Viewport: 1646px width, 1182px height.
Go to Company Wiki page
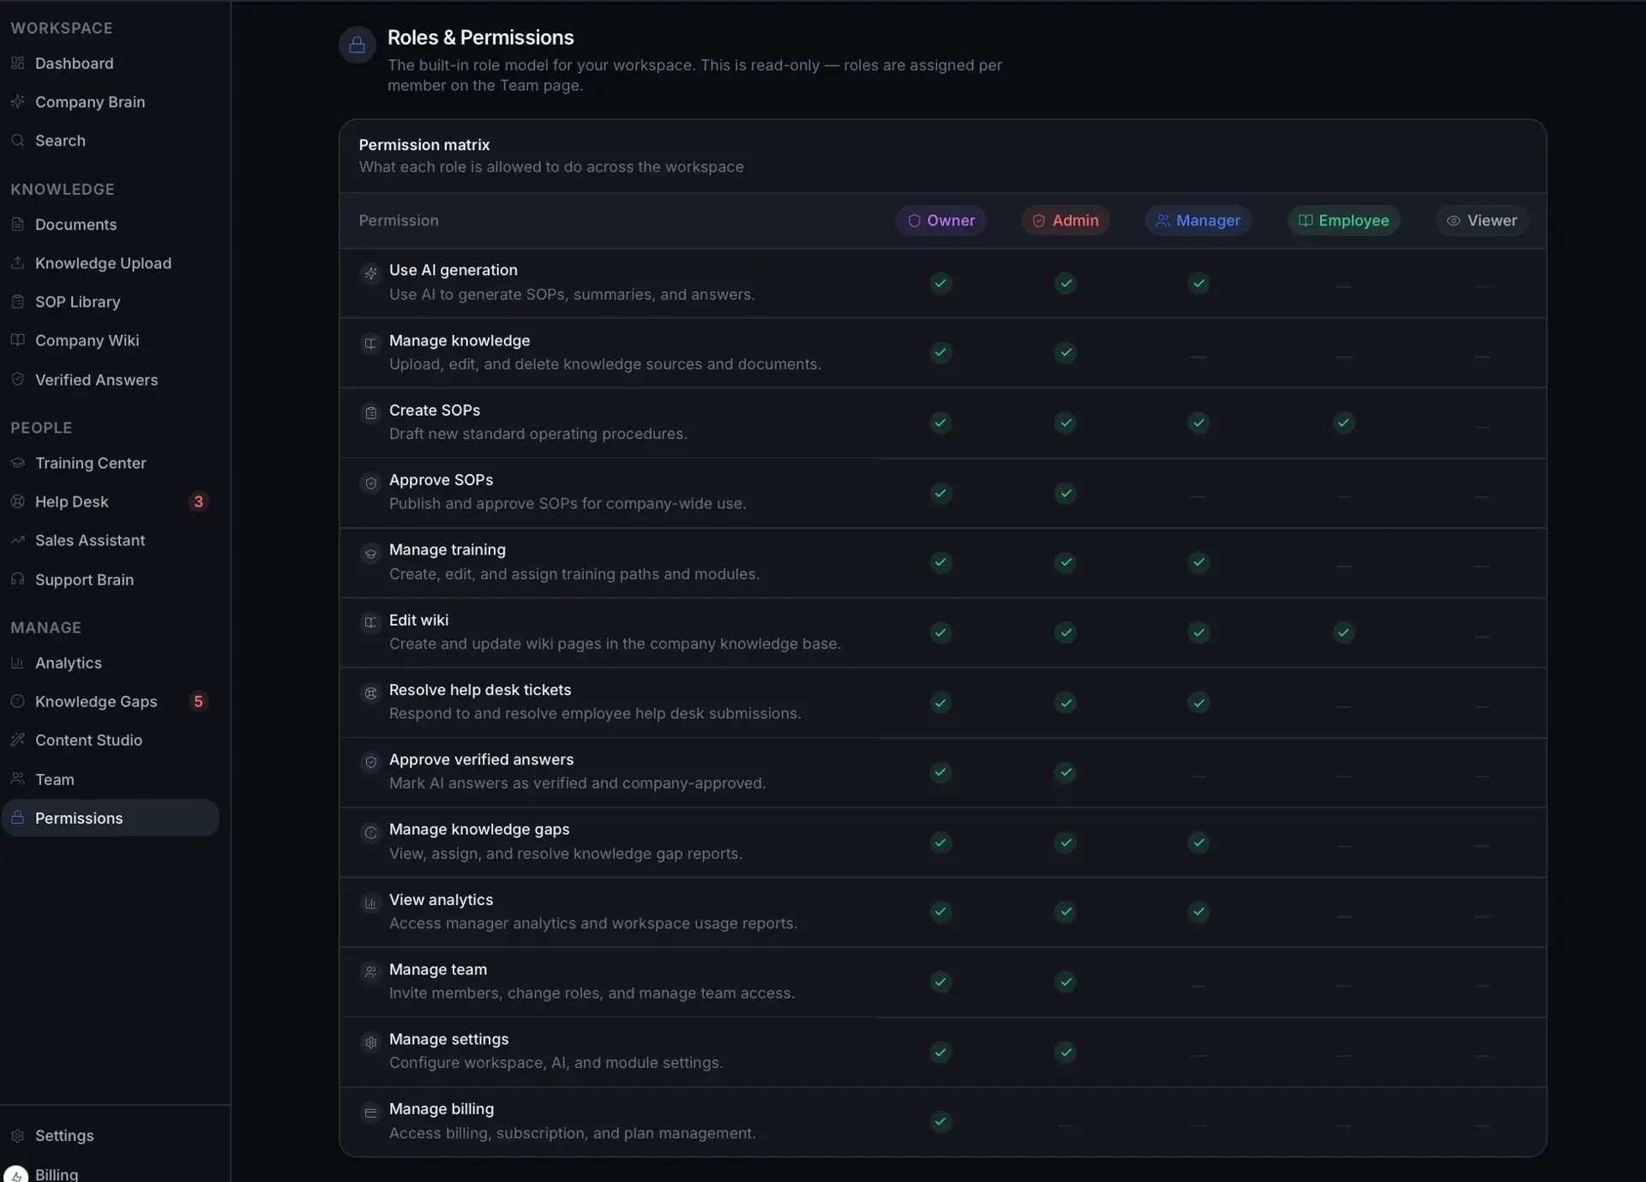click(110, 340)
